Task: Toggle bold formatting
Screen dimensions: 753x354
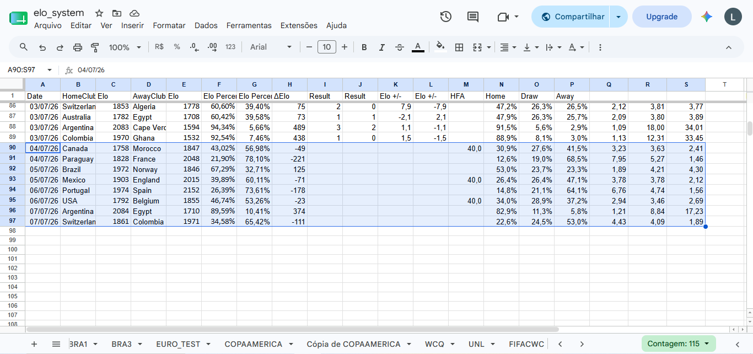Action: pos(364,47)
